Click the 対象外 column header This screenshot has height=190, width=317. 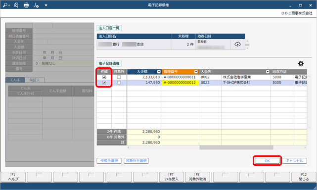[119, 72]
